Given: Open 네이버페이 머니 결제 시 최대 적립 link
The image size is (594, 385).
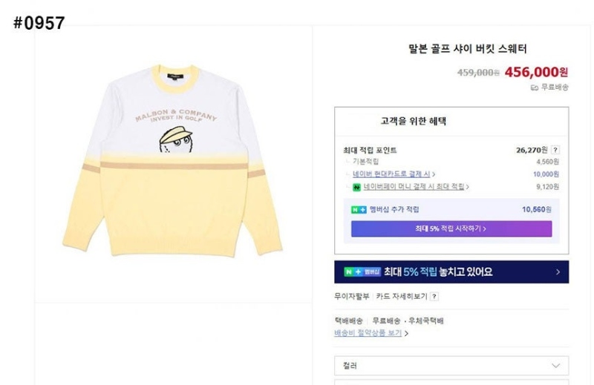Looking at the screenshot, I should click(x=414, y=187).
